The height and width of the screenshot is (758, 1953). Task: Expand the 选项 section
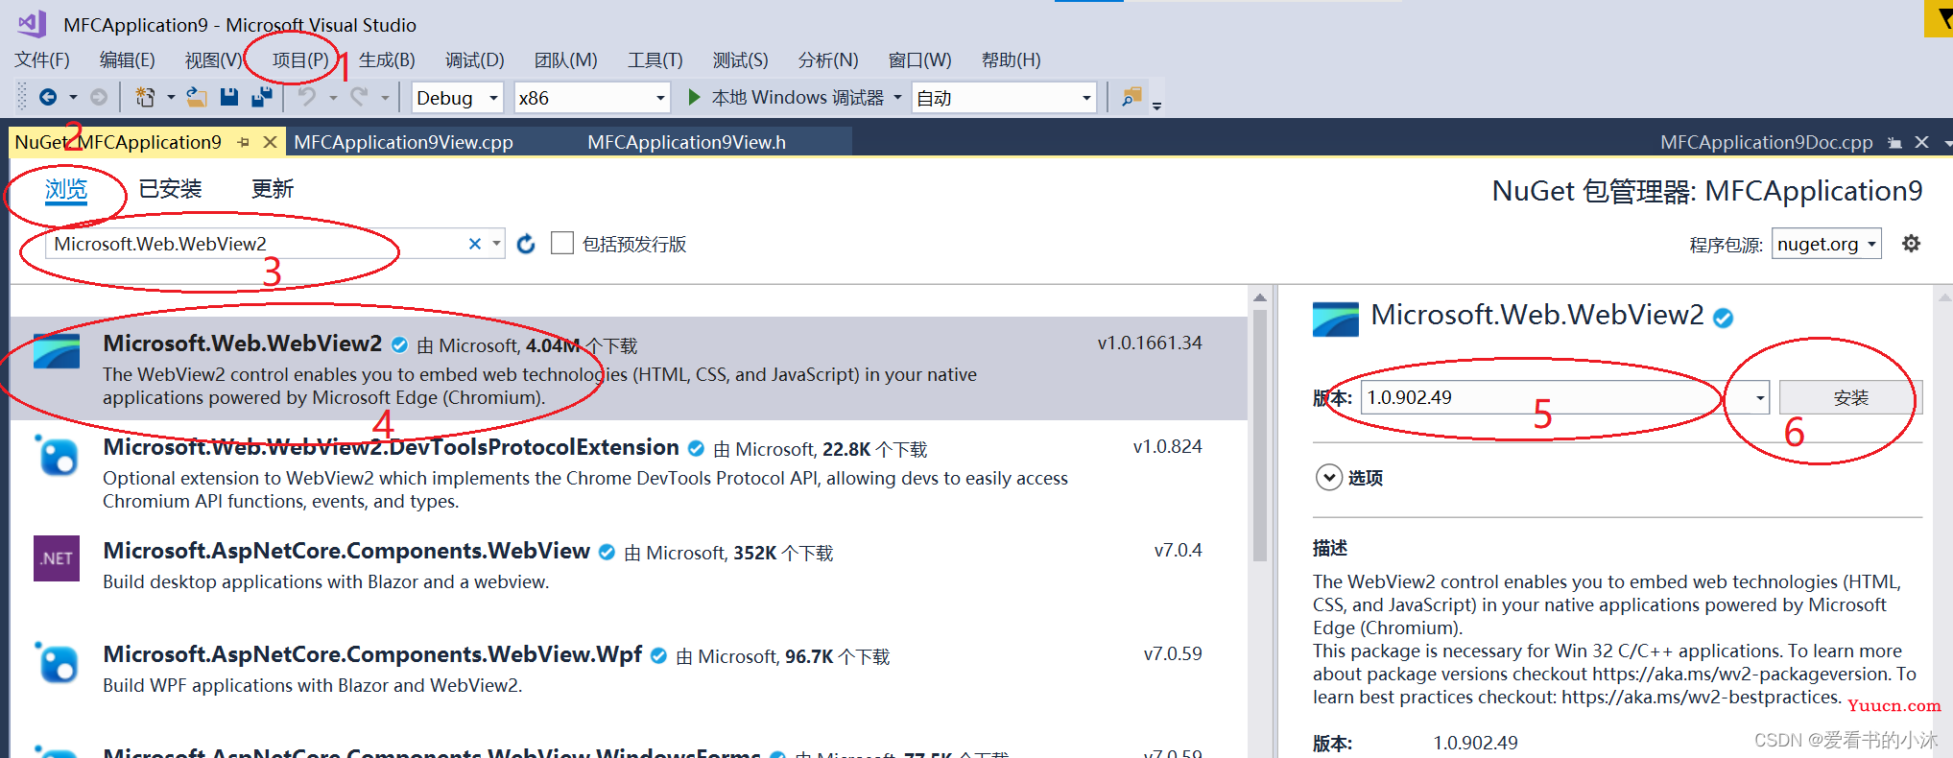[x=1329, y=477]
